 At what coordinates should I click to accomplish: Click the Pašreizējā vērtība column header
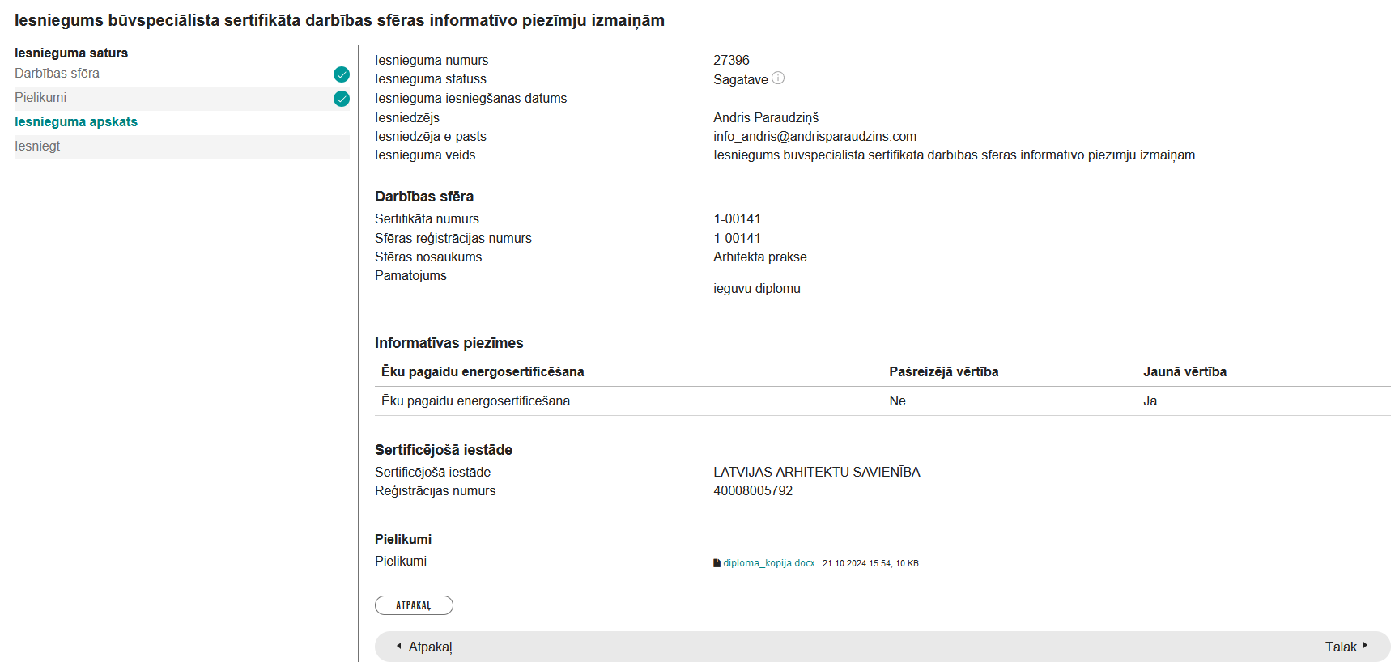(x=943, y=372)
